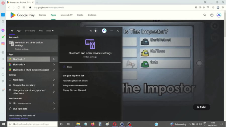The height and width of the screenshot is (127, 226).
Task: Show hidden system tray icons
Action: 190,124
